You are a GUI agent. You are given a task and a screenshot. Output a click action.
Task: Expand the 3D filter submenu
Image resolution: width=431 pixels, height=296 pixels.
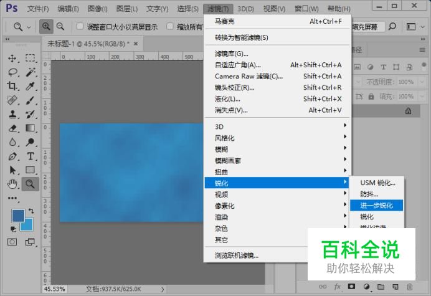pos(277,127)
